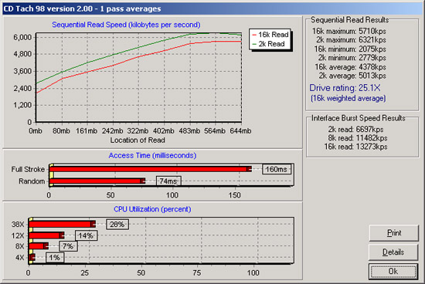Click the Random red access time bar
This screenshot has width=425, height=284.
click(x=97, y=181)
